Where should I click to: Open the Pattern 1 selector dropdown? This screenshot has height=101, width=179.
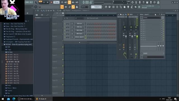(x=96, y=7)
